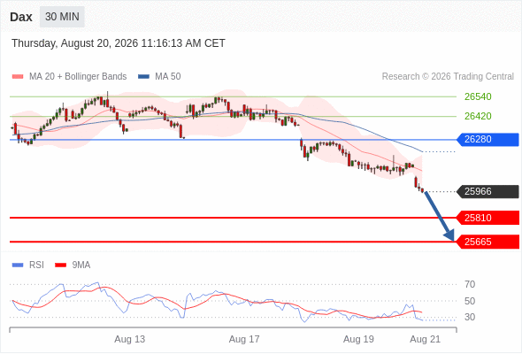The image size is (522, 354).
Task: Select the 25810 red support tag
Action: (x=487, y=218)
